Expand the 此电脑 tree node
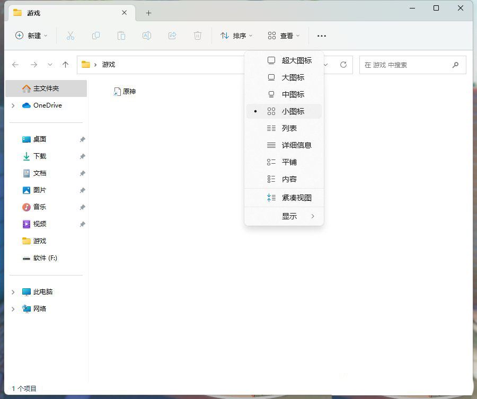The image size is (477, 399). point(13,292)
